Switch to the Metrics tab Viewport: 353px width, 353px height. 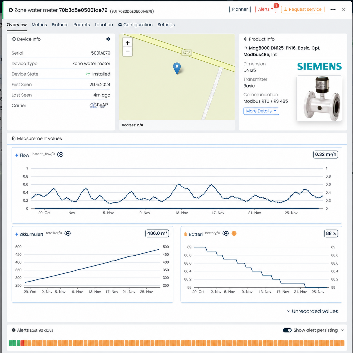pyautogui.click(x=39, y=25)
